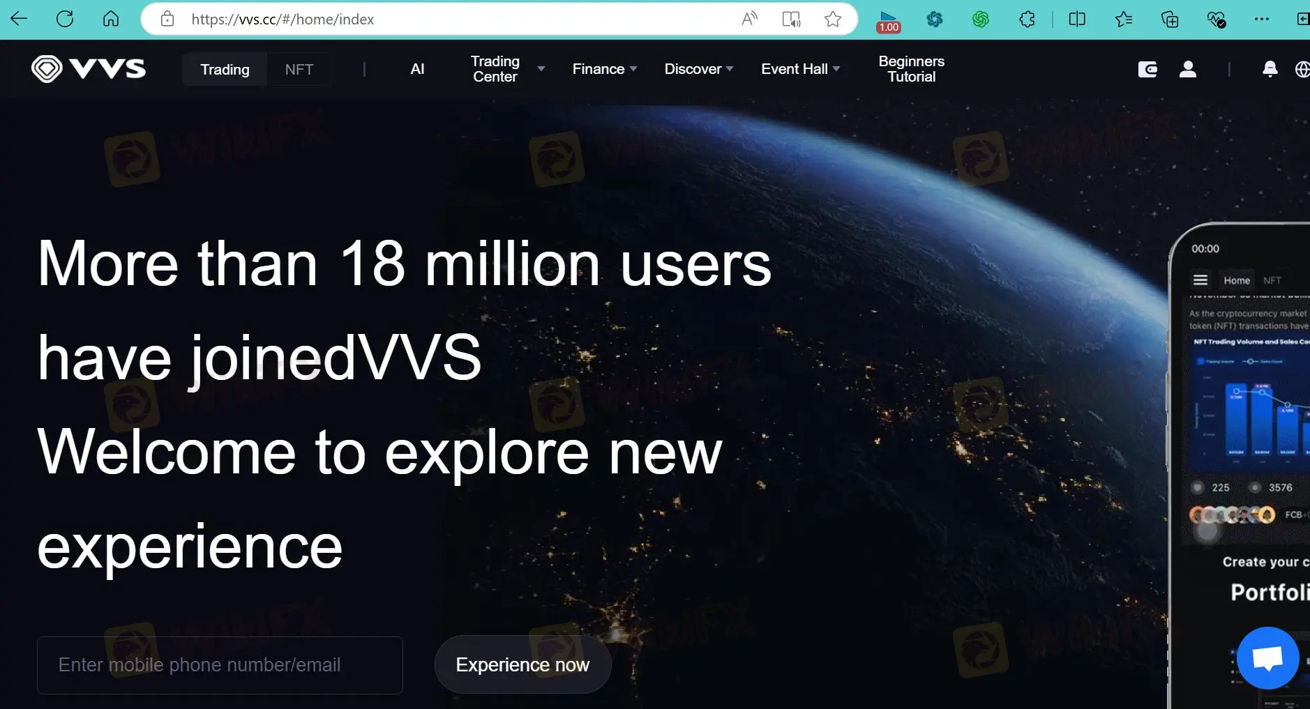Image resolution: width=1310 pixels, height=709 pixels.
Task: Click the browser refresh icon
Action: [x=65, y=20]
